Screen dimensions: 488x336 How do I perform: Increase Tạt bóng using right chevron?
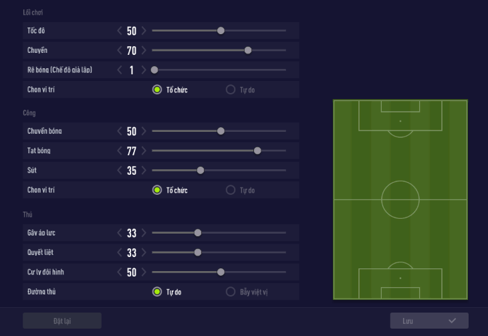click(x=144, y=151)
